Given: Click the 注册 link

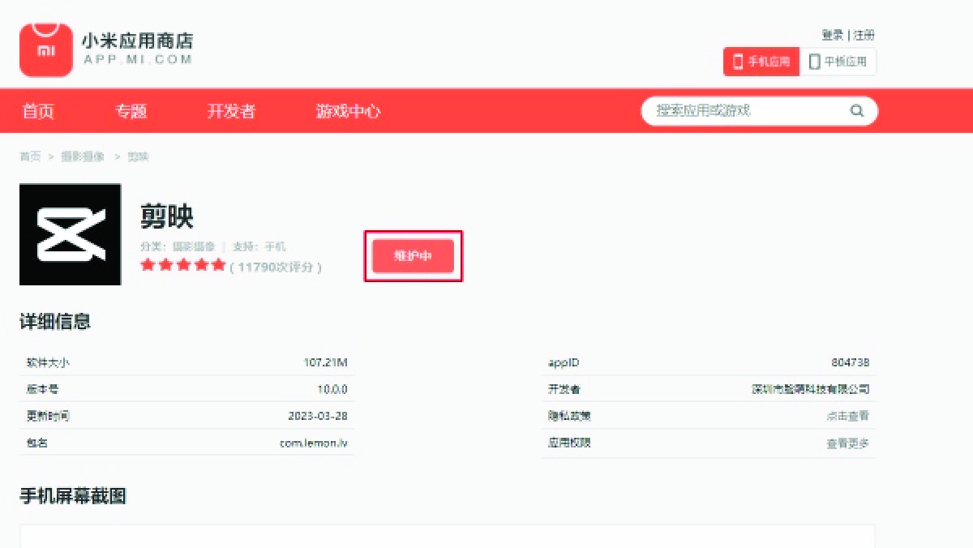Looking at the screenshot, I should point(864,35).
